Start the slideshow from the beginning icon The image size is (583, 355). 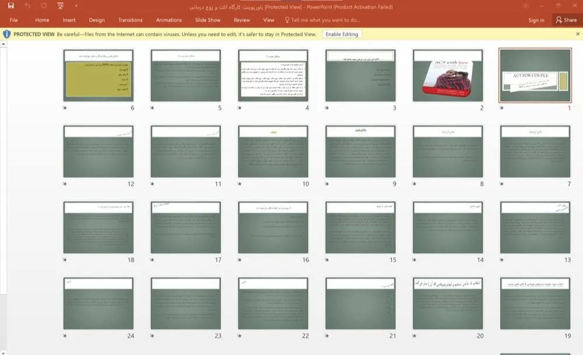coord(60,6)
